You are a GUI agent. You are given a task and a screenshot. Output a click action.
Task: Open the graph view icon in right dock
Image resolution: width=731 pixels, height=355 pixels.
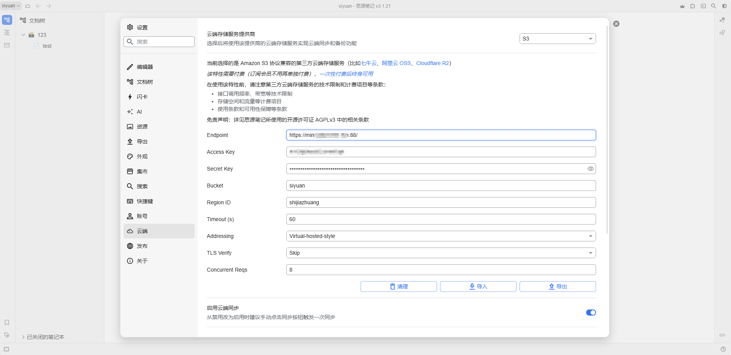tap(722, 20)
